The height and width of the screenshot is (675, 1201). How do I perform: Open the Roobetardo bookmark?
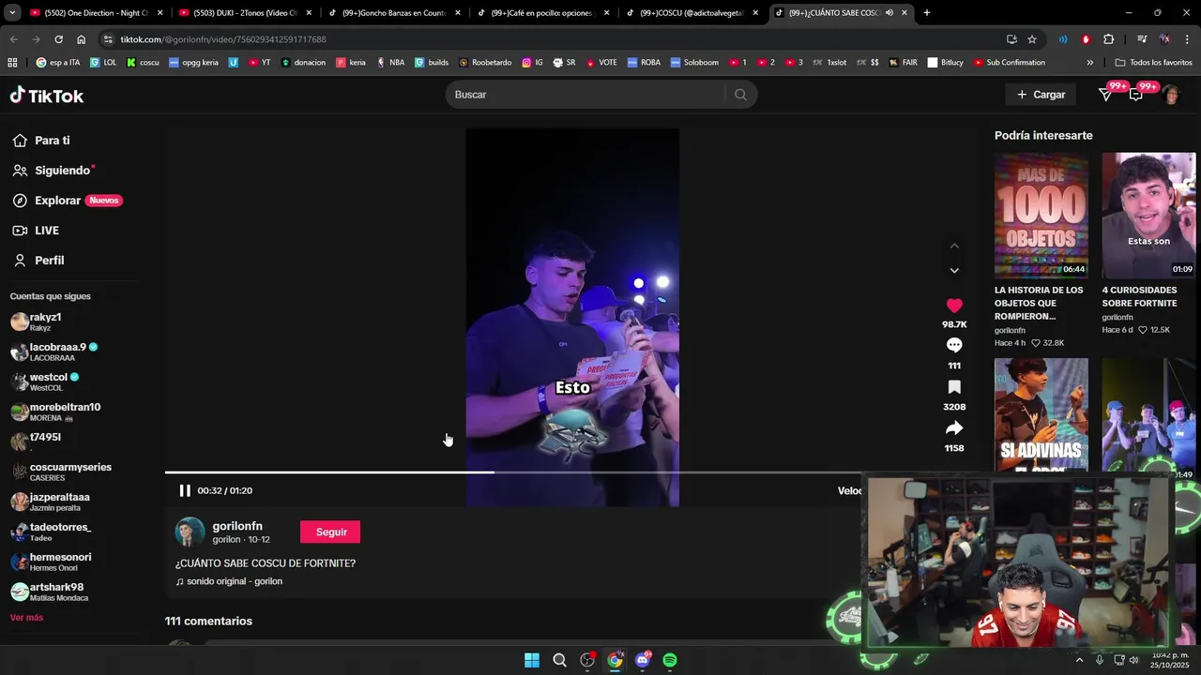point(485,63)
